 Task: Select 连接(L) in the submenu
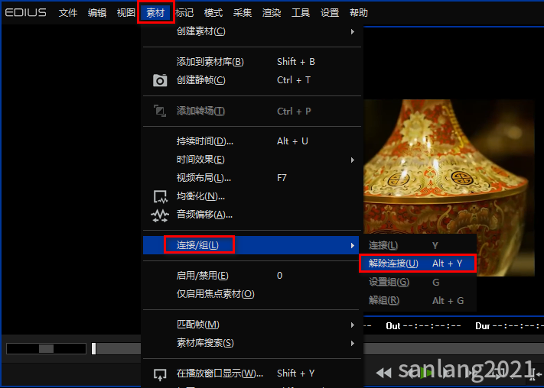(x=418, y=246)
